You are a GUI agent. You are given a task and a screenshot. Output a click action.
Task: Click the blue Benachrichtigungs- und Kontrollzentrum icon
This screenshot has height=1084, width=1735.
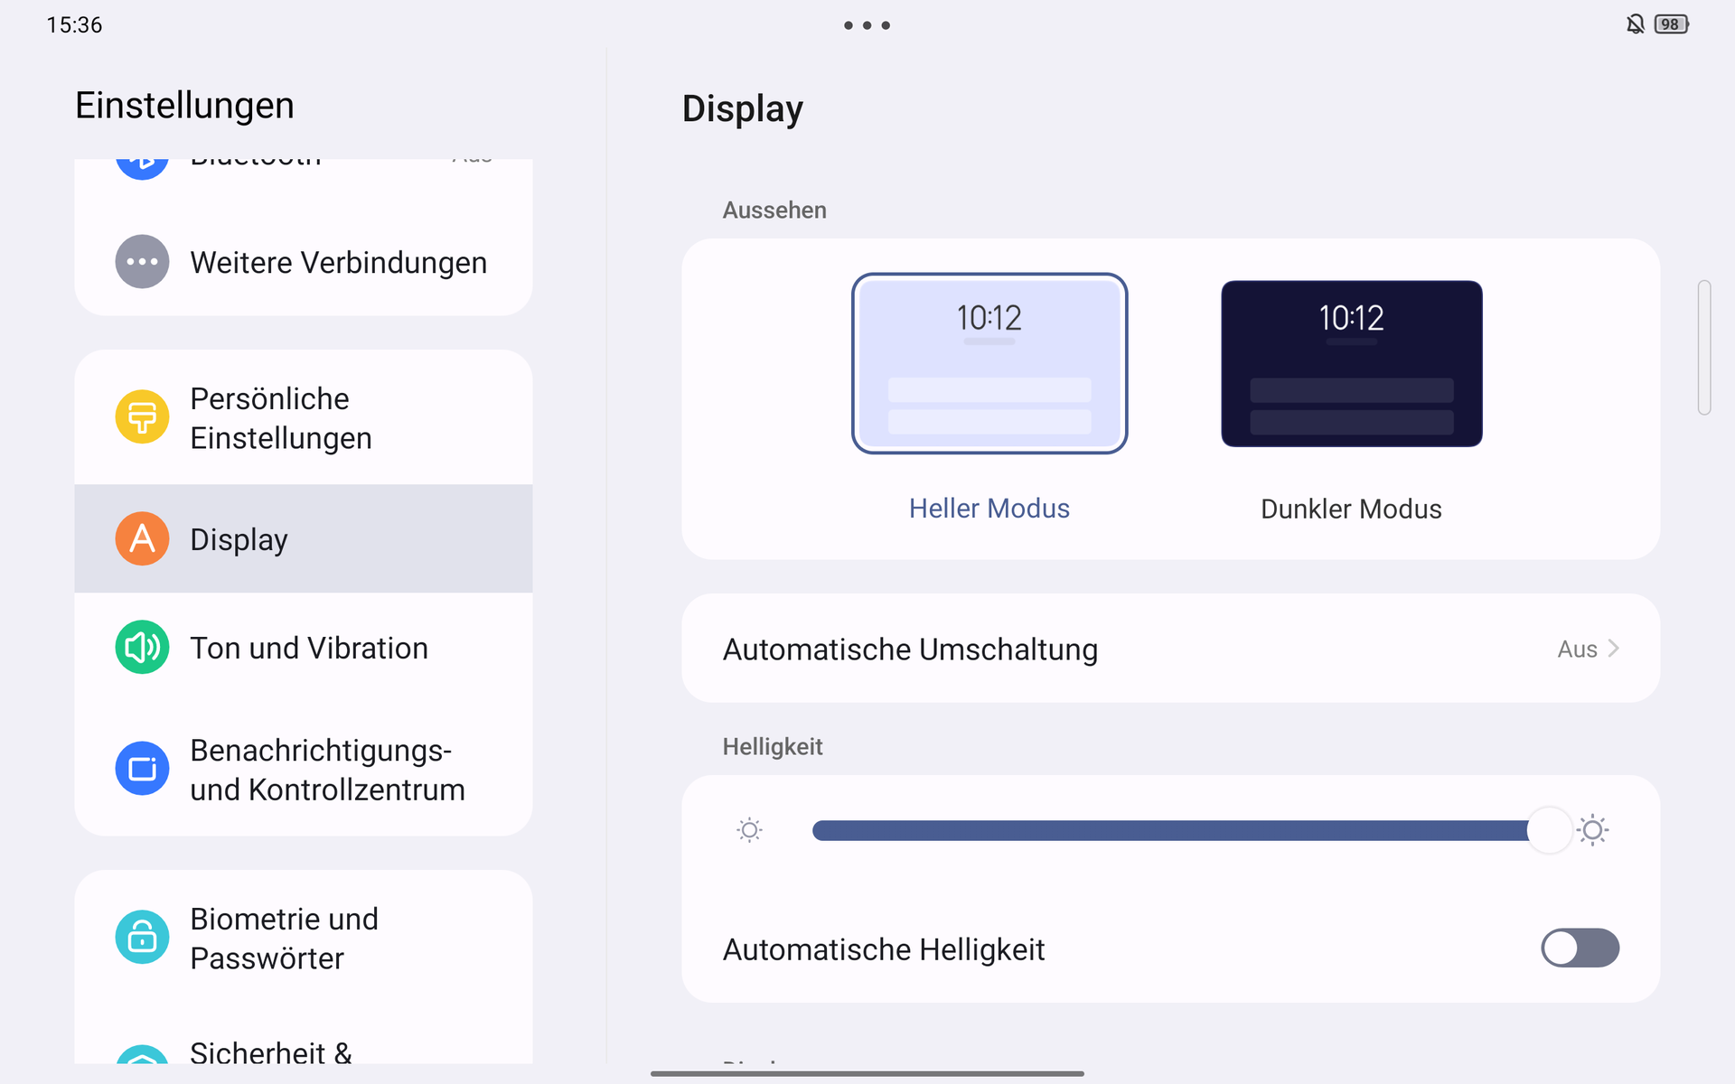(x=142, y=769)
